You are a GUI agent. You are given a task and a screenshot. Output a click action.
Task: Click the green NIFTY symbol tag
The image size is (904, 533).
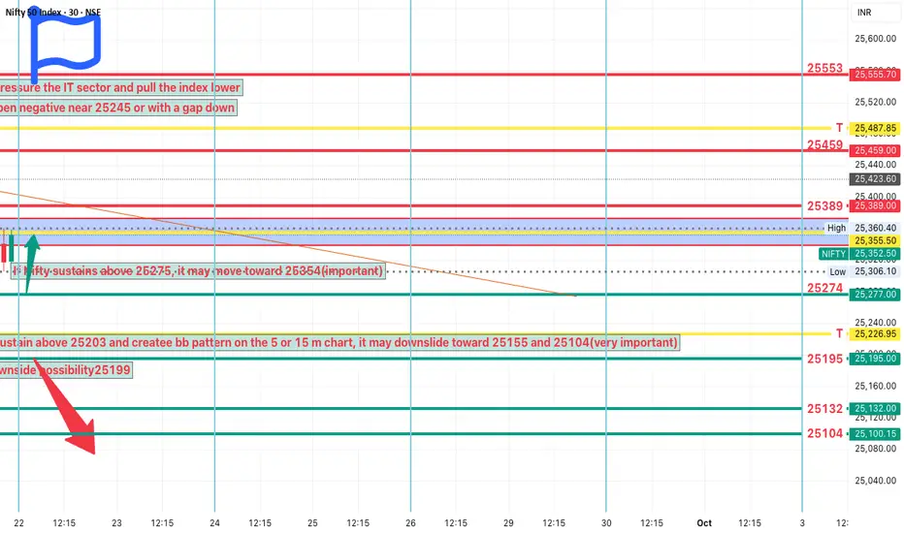(833, 254)
